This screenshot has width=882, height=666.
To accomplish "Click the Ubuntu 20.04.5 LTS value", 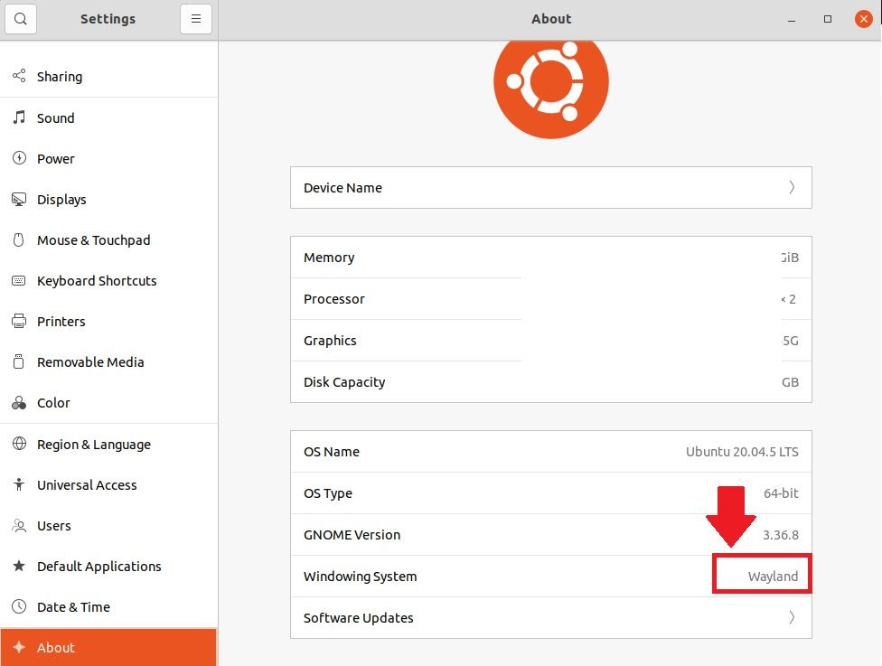I will pos(742,452).
